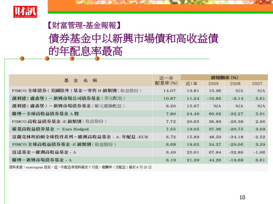The width and height of the screenshot is (273, 204).
Task: Click the 15.96 return value for 2009
Action: pyautogui.click(x=215, y=91)
